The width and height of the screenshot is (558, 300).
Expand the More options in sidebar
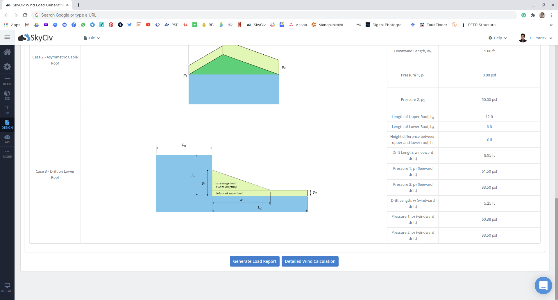pos(7,153)
